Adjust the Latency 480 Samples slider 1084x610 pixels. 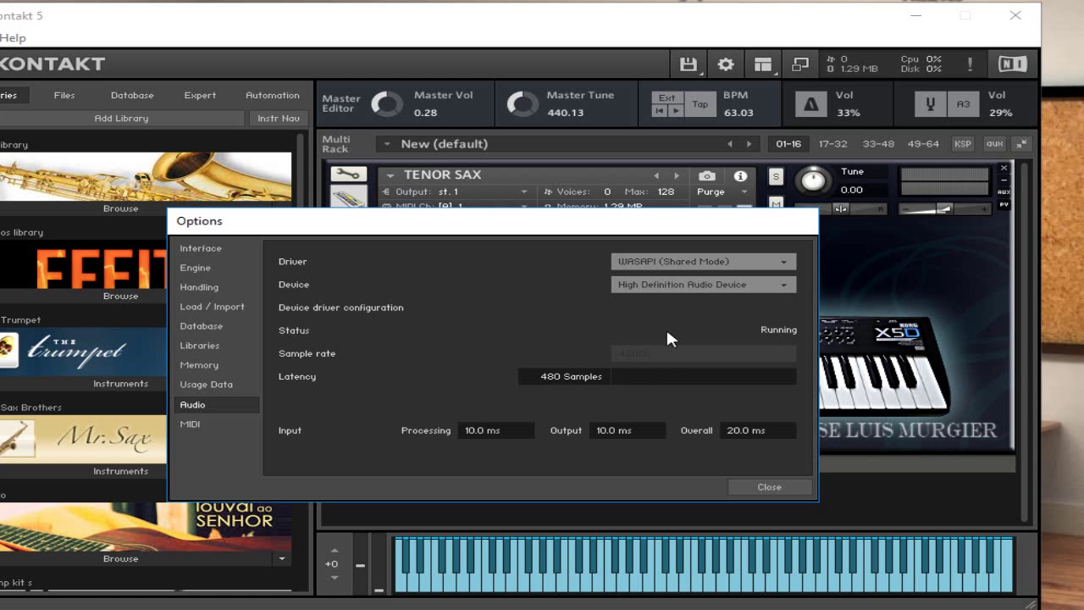click(657, 376)
